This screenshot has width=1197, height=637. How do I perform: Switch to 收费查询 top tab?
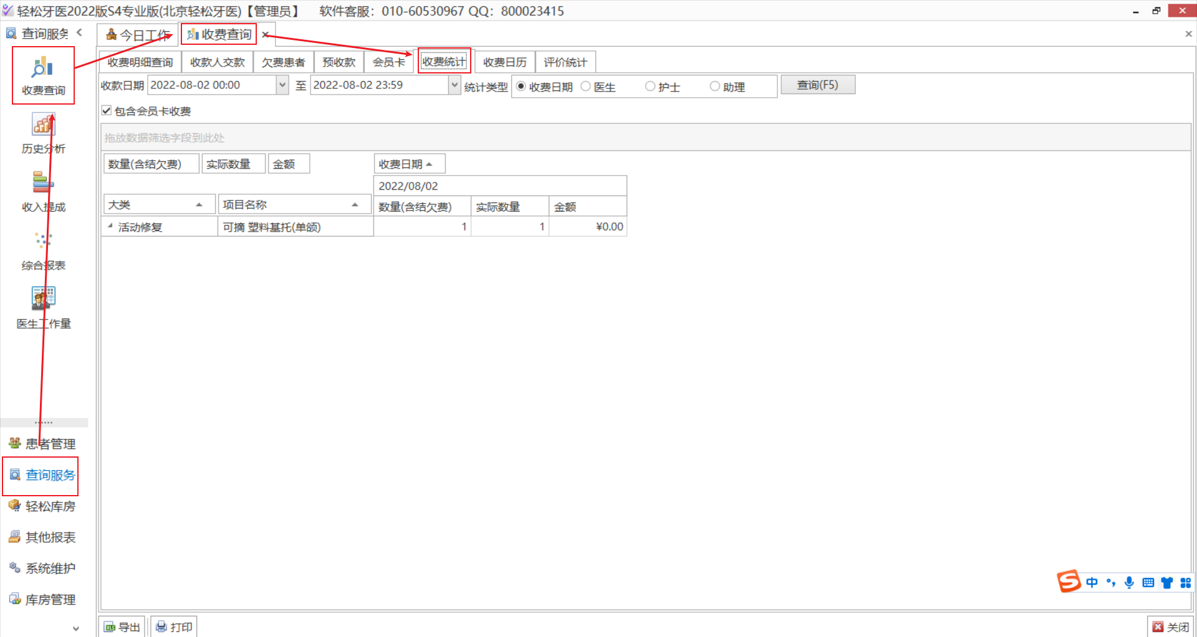(x=219, y=34)
